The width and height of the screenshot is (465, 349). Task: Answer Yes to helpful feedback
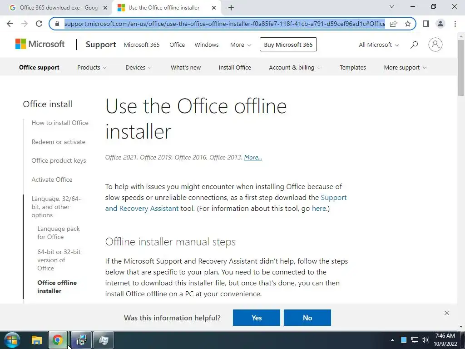[x=257, y=318]
